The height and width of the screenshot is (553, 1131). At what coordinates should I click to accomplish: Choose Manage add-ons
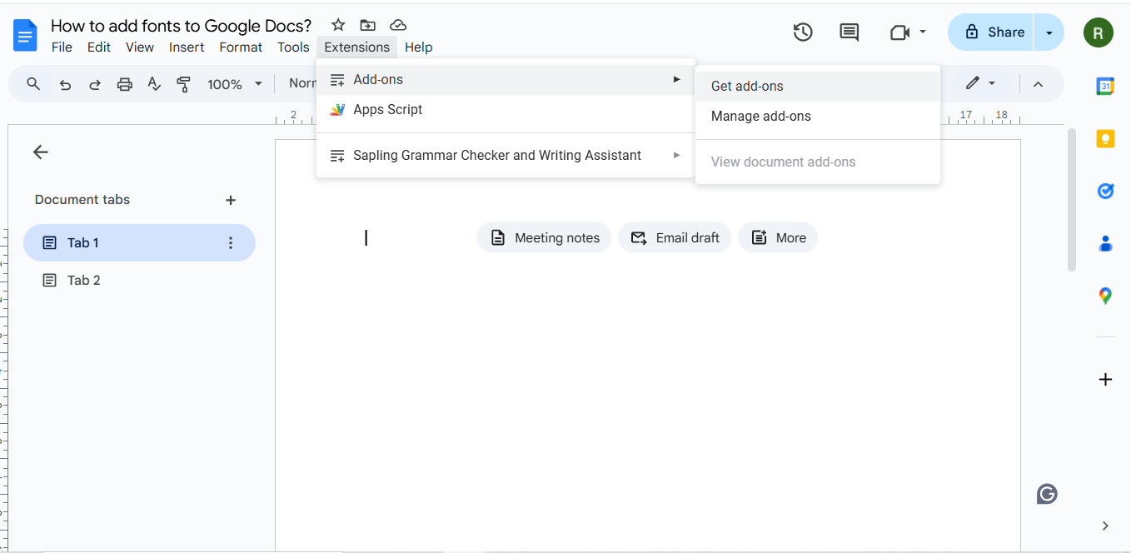click(818, 117)
